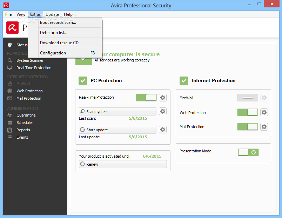Image resolution: width=282 pixels, height=218 pixels.
Task: Click the red Avira umbrella logo in the header
Action: click(x=12, y=27)
